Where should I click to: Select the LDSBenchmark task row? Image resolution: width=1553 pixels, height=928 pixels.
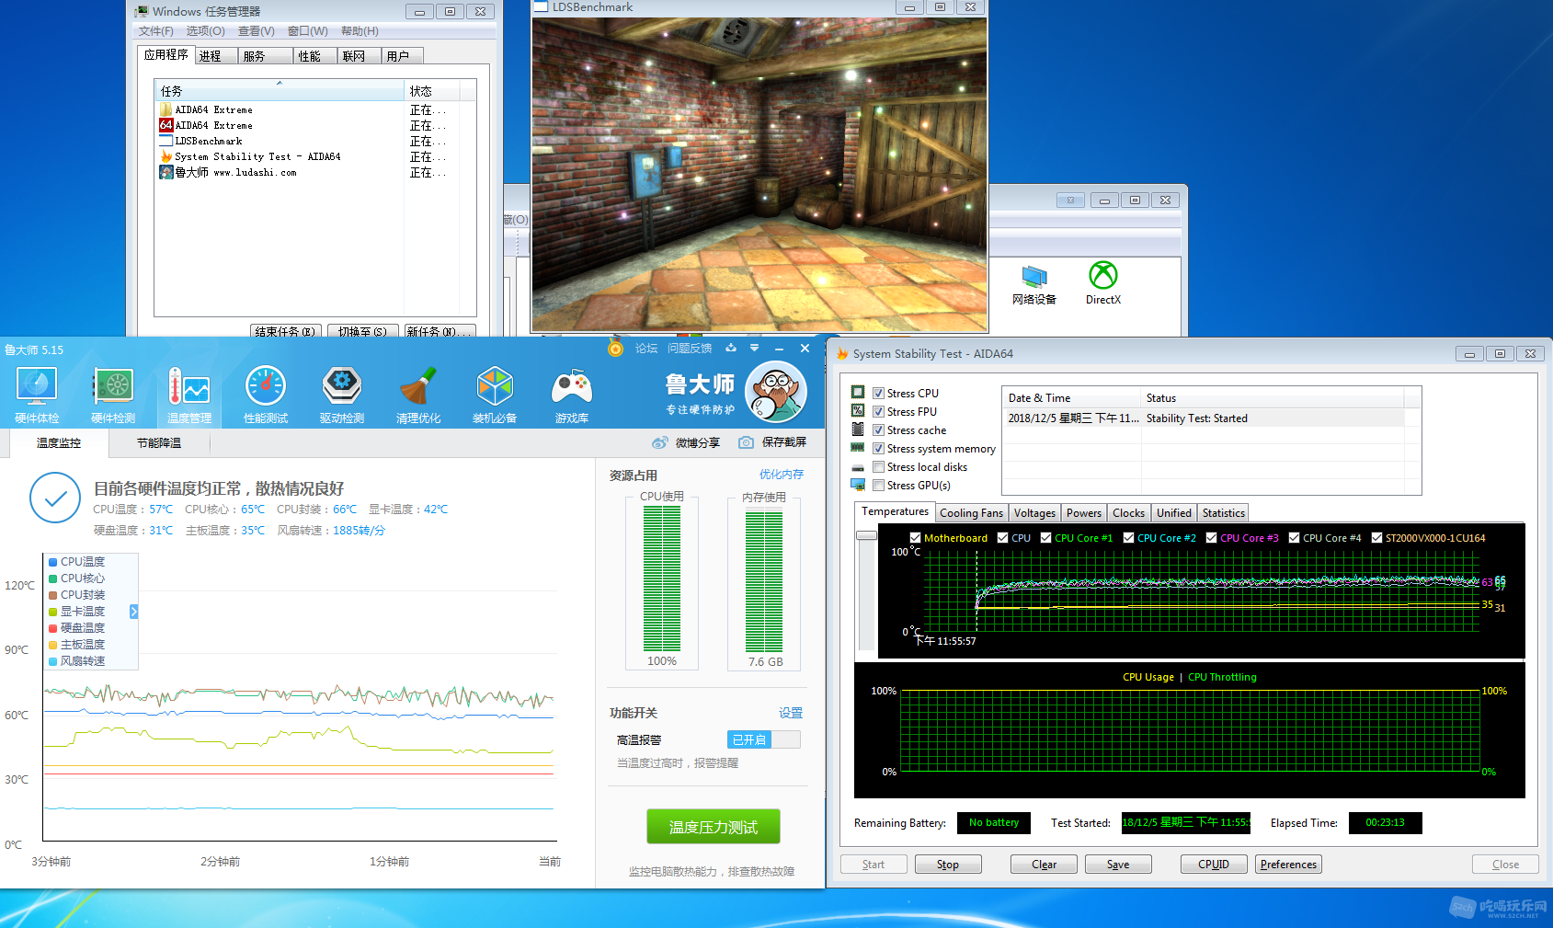280,141
